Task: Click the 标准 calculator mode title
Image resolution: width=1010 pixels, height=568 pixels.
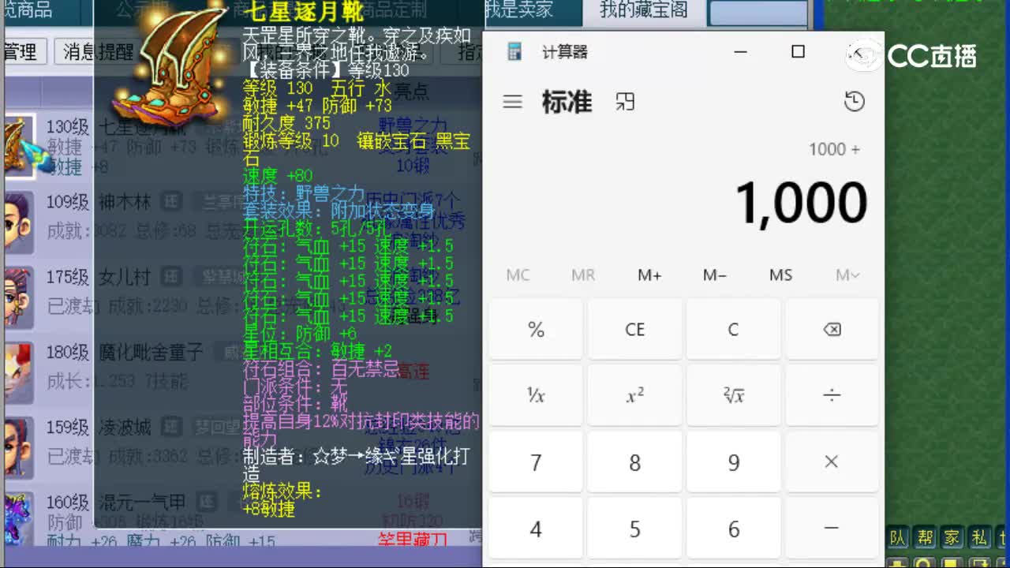Action: point(567,102)
